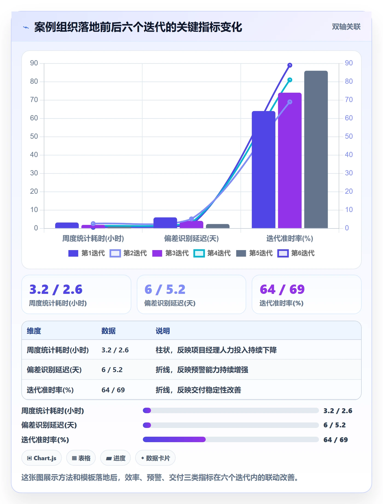Click the 数据 table column header

coord(109,331)
